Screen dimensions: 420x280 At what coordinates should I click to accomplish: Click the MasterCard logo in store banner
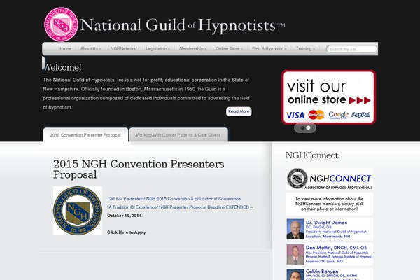(316, 115)
